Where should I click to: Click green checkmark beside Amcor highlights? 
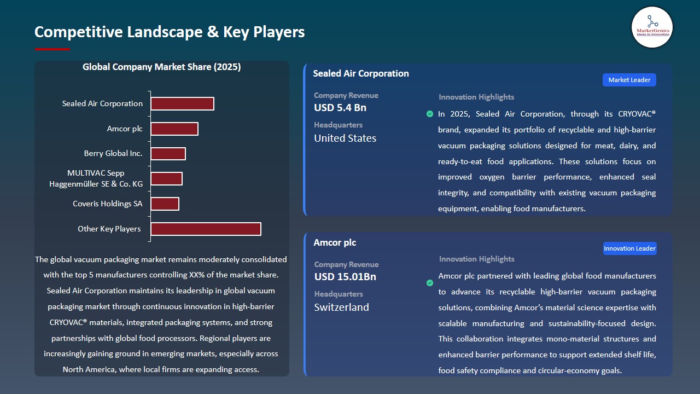click(430, 283)
